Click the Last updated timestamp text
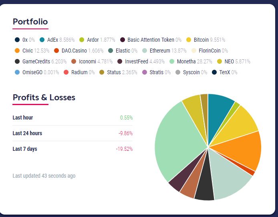 point(44,176)
